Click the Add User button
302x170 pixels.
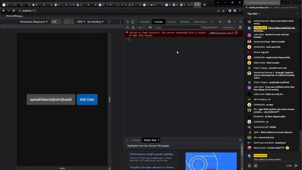tap(87, 100)
